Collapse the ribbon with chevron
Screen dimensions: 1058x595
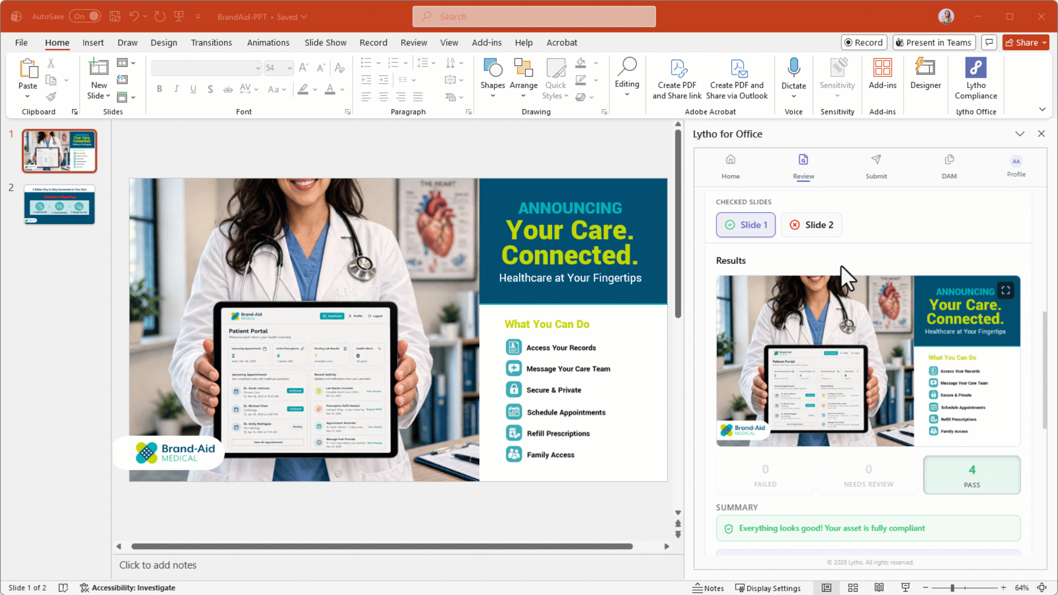pyautogui.click(x=1042, y=109)
